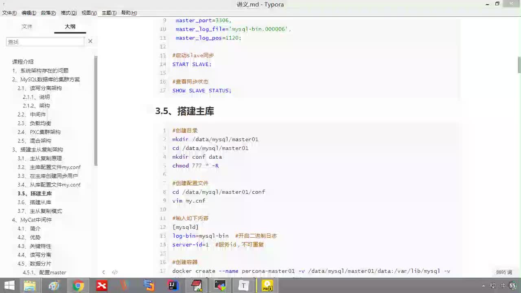
Task: Click the START SLAVE; code line
Action: [192, 64]
